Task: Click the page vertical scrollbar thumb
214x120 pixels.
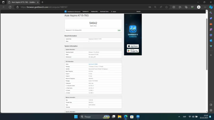Action: pos(207,44)
